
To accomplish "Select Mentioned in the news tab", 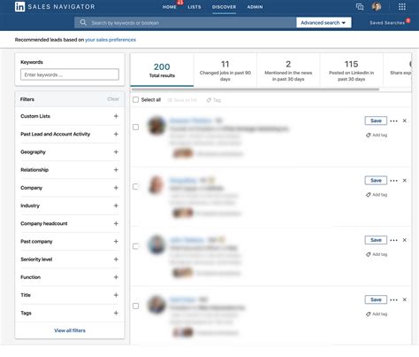I will pyautogui.click(x=288, y=70).
